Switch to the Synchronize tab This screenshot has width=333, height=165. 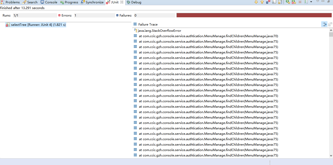[92, 2]
